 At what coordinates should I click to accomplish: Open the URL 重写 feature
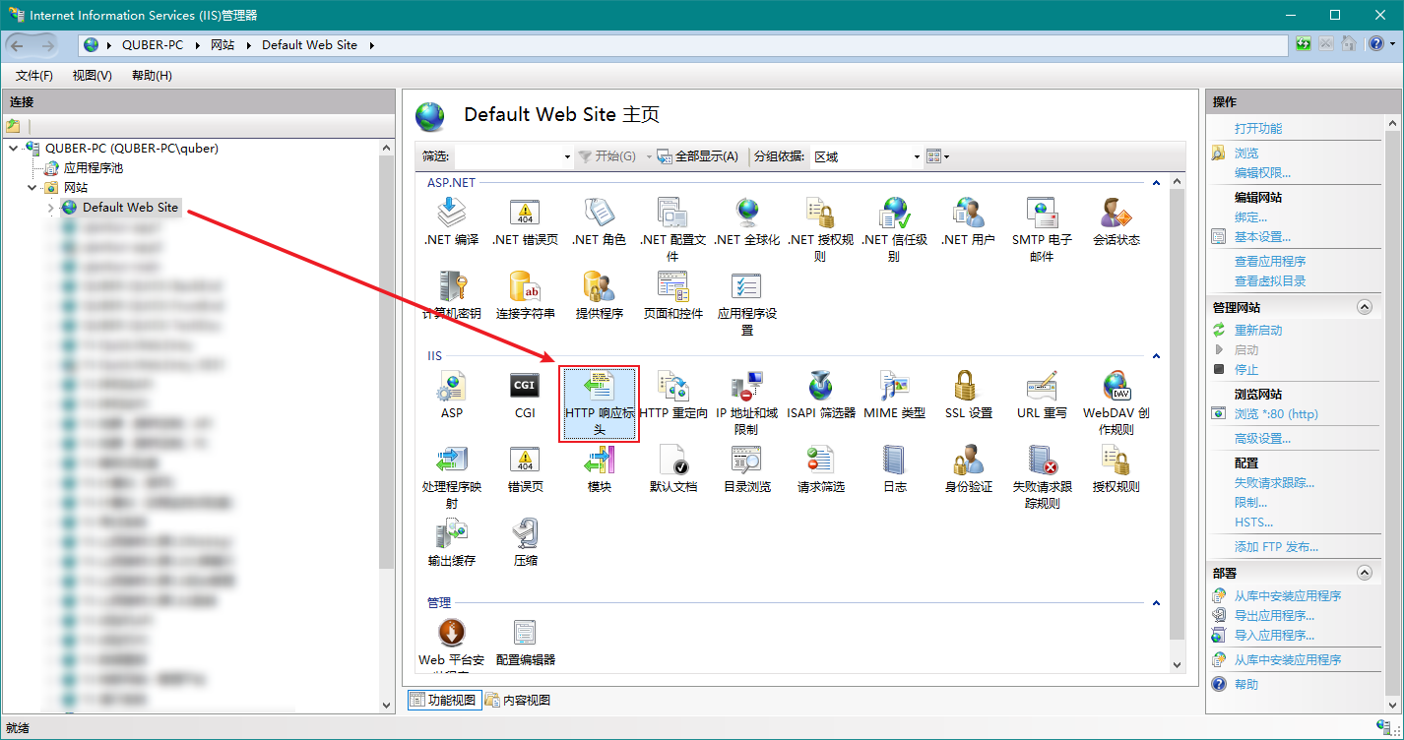click(1042, 388)
